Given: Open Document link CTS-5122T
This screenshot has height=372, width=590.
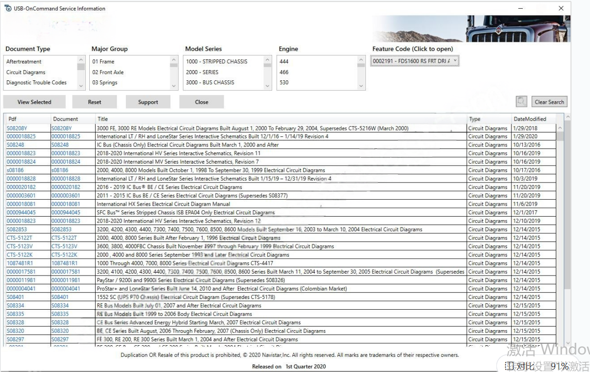Looking at the screenshot, I should click(x=64, y=238).
